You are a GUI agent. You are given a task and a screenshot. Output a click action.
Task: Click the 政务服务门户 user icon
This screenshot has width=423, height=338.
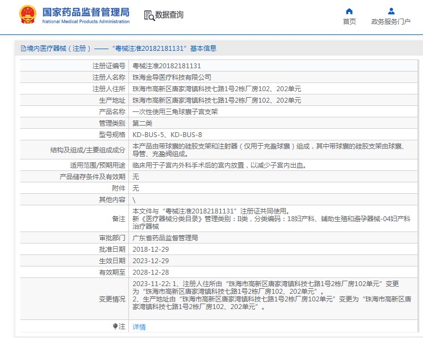391,11
